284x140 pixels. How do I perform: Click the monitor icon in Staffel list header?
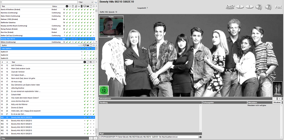(x=85, y=45)
